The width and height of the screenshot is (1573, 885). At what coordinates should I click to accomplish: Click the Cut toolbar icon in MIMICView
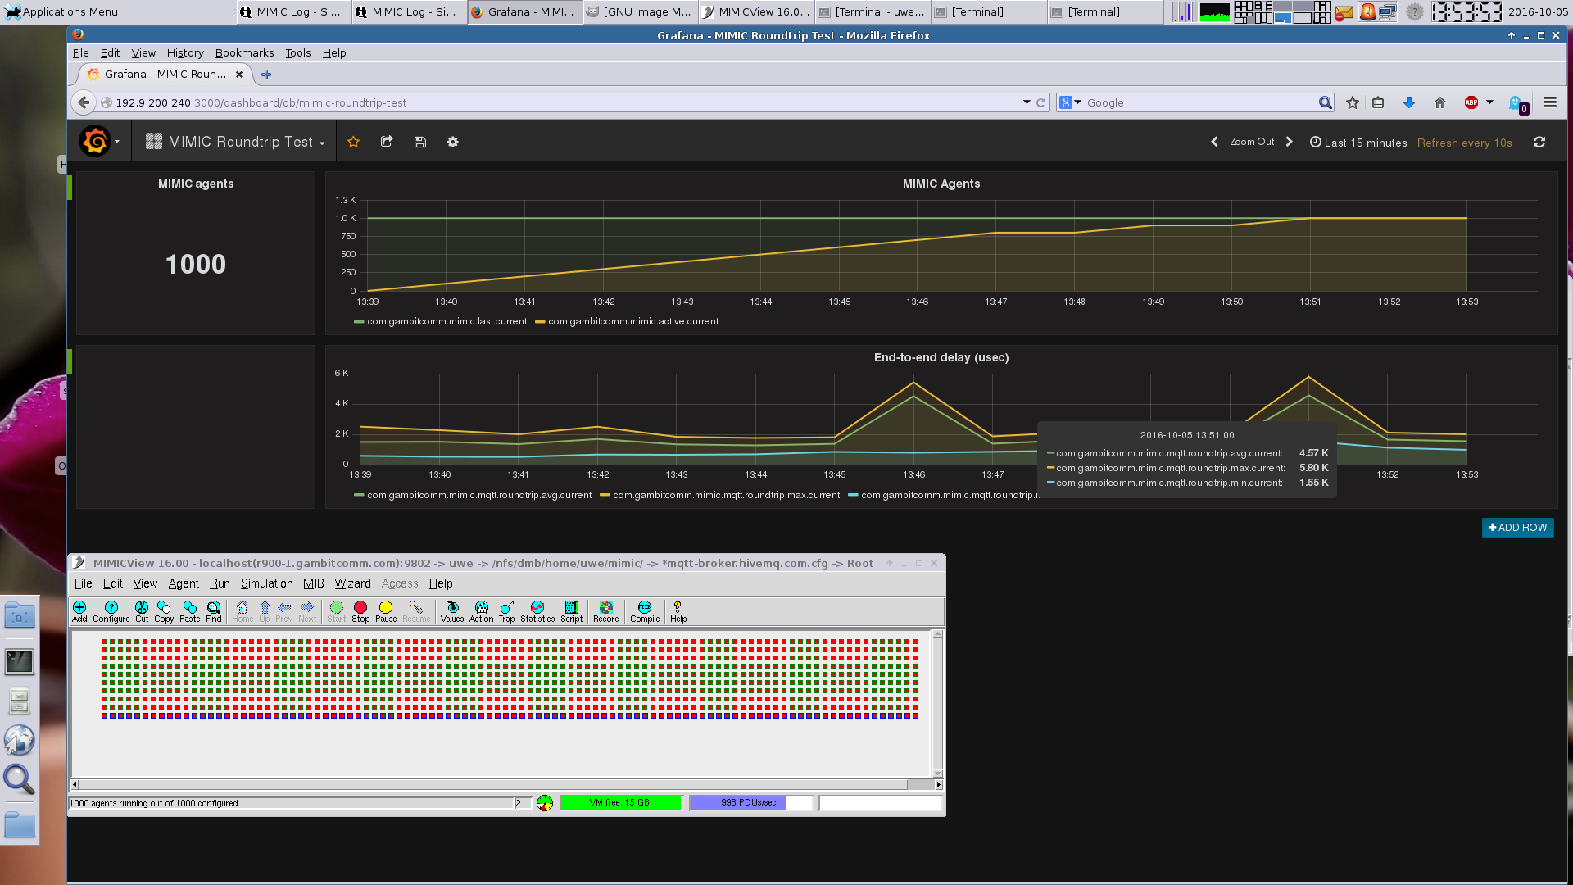[142, 611]
